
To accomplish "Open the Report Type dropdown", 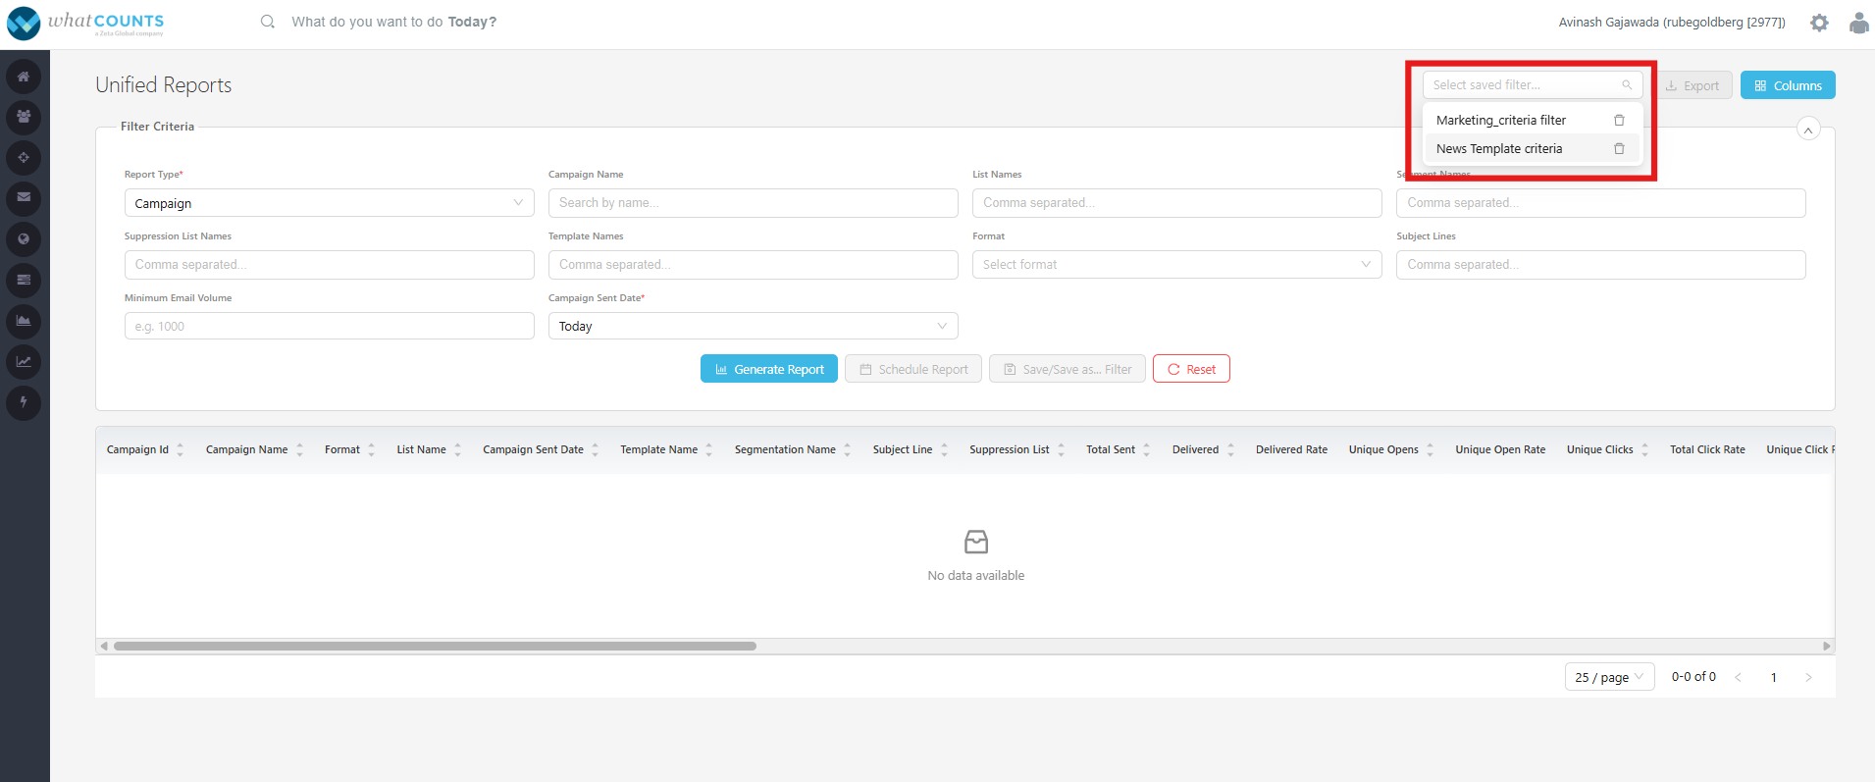I will pyautogui.click(x=329, y=203).
